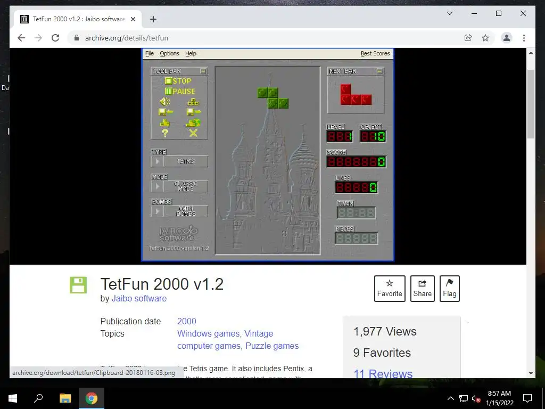Image resolution: width=545 pixels, height=409 pixels.
Task: Click the green falling tetromino piece
Action: (x=273, y=98)
